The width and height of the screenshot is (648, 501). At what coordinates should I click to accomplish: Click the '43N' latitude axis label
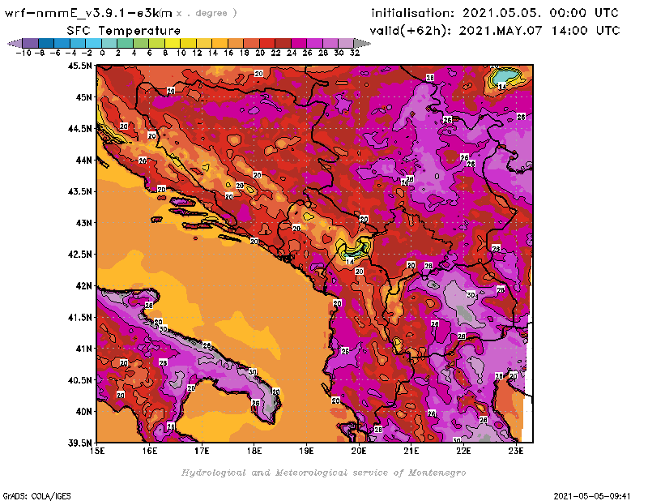coord(83,223)
